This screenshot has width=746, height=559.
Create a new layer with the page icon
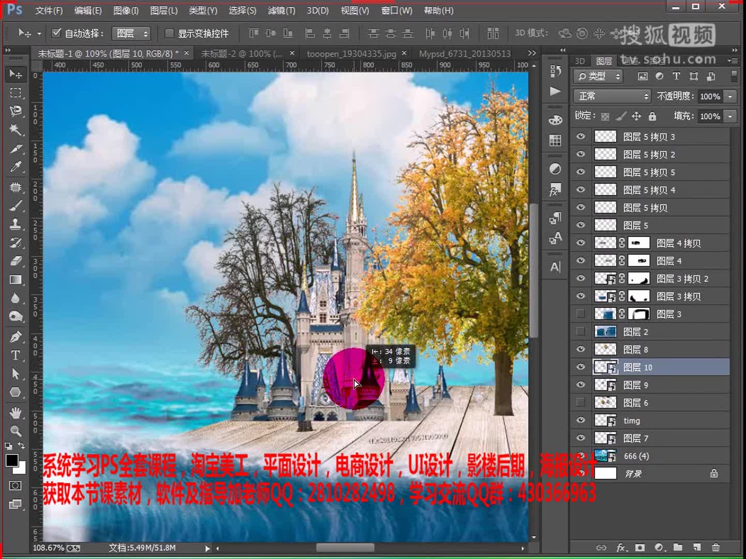(697, 548)
